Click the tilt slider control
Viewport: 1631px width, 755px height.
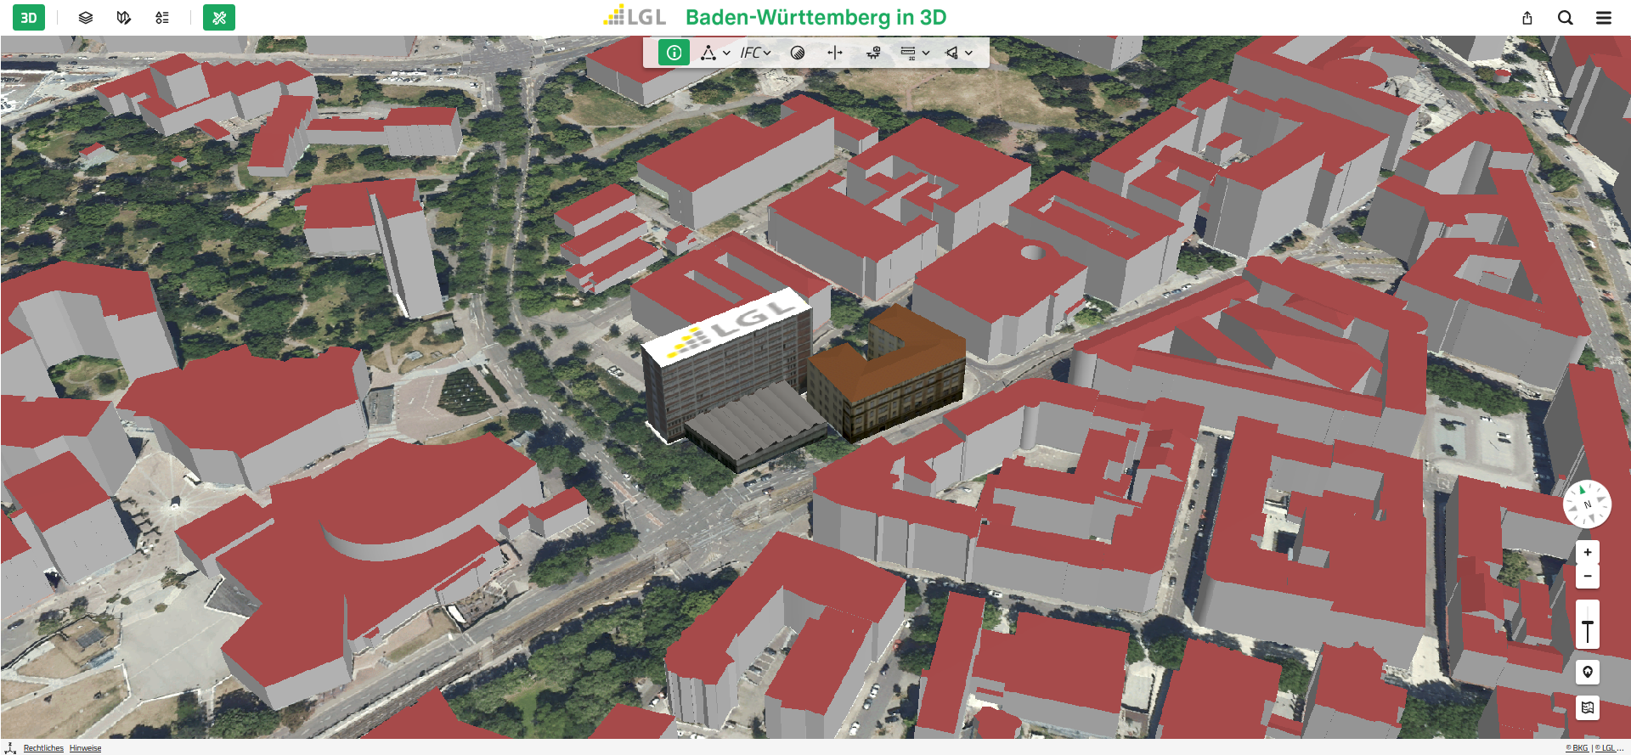(x=1588, y=630)
